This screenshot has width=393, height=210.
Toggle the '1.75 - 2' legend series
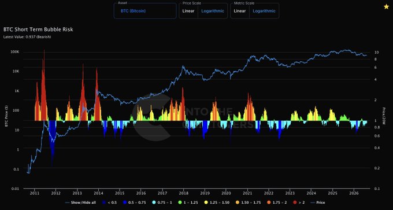pos(277,202)
